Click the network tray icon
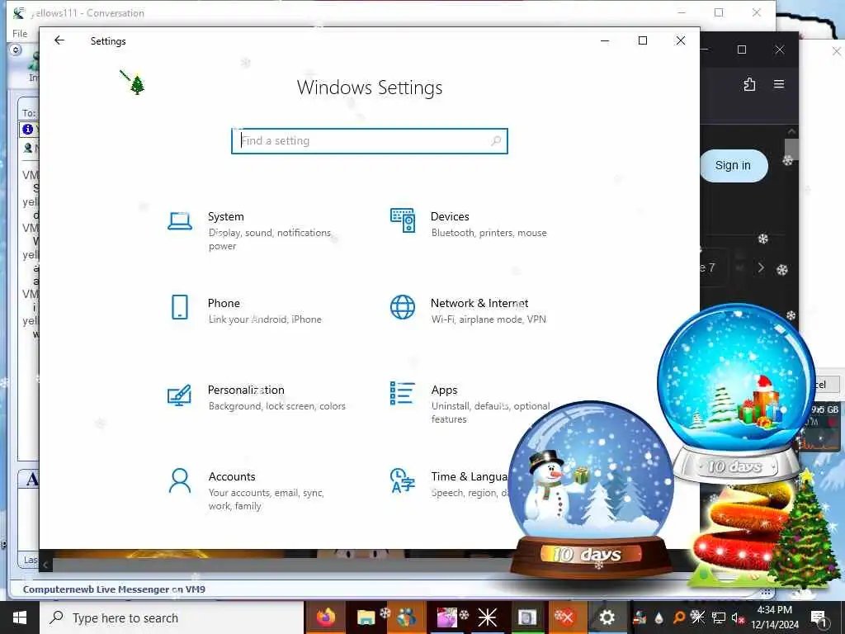Viewport: 845px width, 634px height. (719, 617)
